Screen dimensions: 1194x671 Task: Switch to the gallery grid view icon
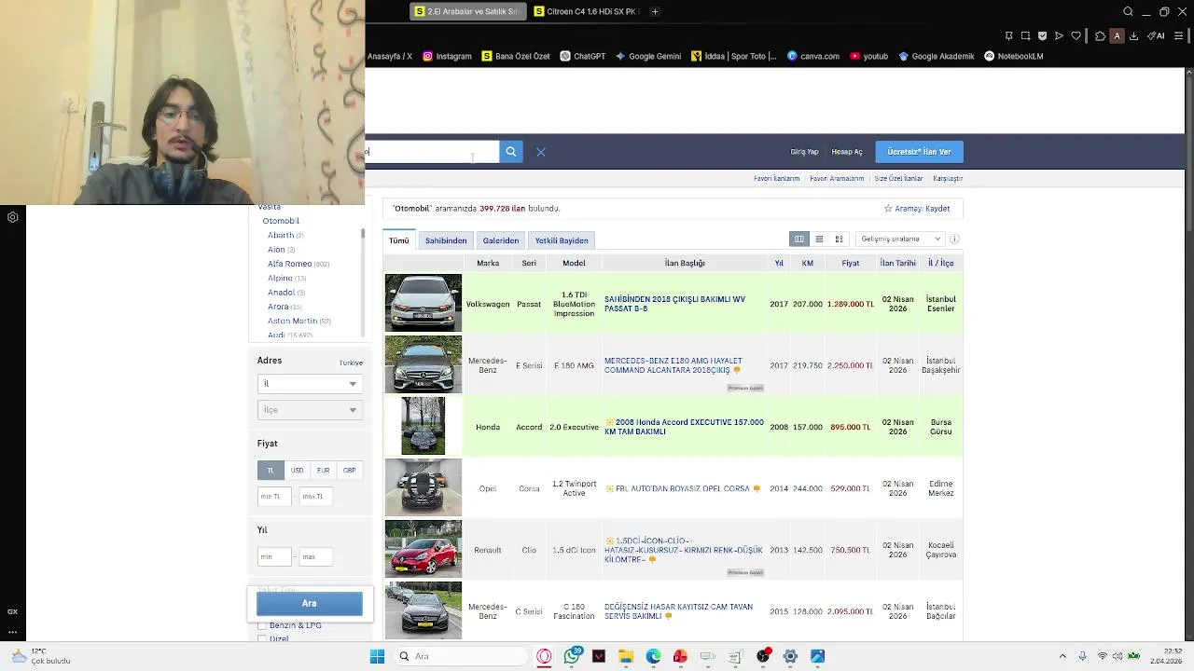tap(839, 240)
